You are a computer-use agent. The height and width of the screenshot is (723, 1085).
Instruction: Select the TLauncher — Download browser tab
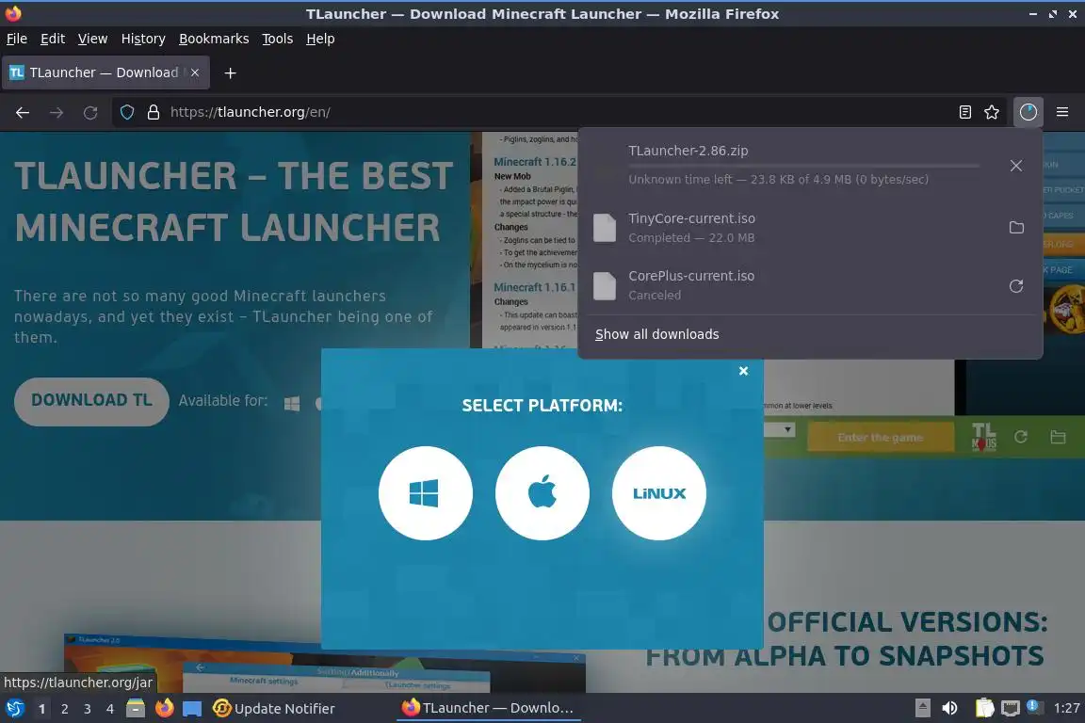(x=105, y=72)
